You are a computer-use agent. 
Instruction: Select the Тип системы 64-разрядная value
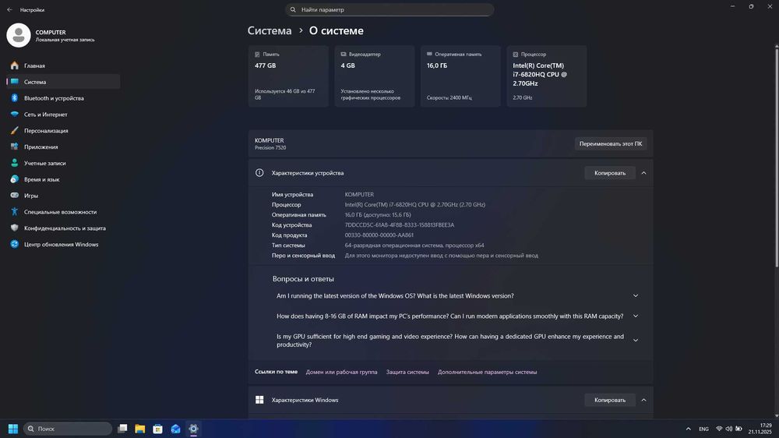click(x=414, y=245)
